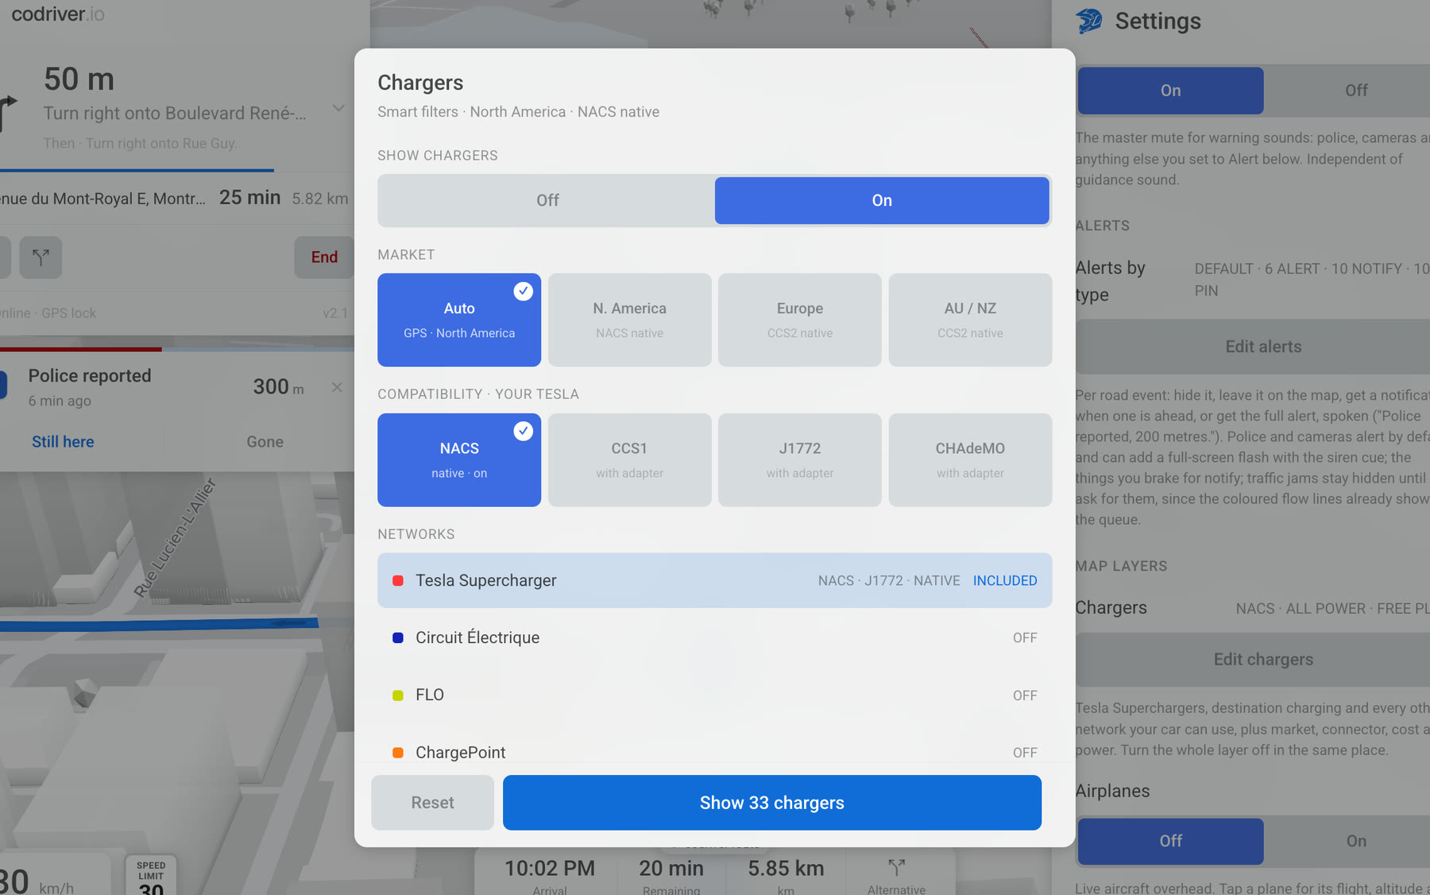Click the orange ChargePoint color dot
The image size is (1430, 895).
398,752
